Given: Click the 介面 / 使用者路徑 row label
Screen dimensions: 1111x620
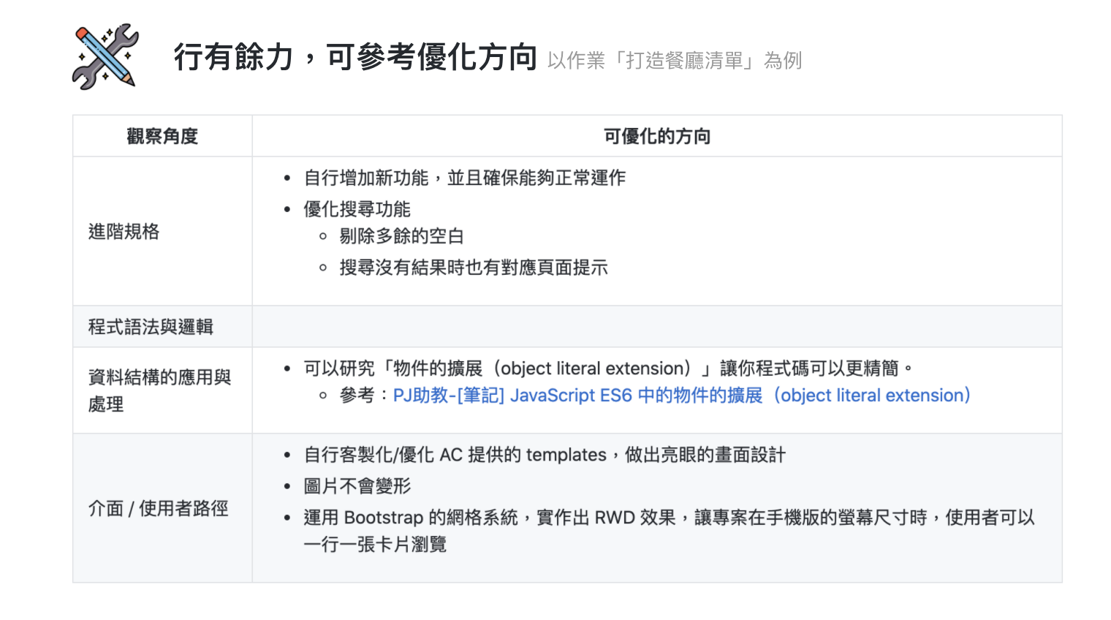Looking at the screenshot, I should click(x=158, y=508).
